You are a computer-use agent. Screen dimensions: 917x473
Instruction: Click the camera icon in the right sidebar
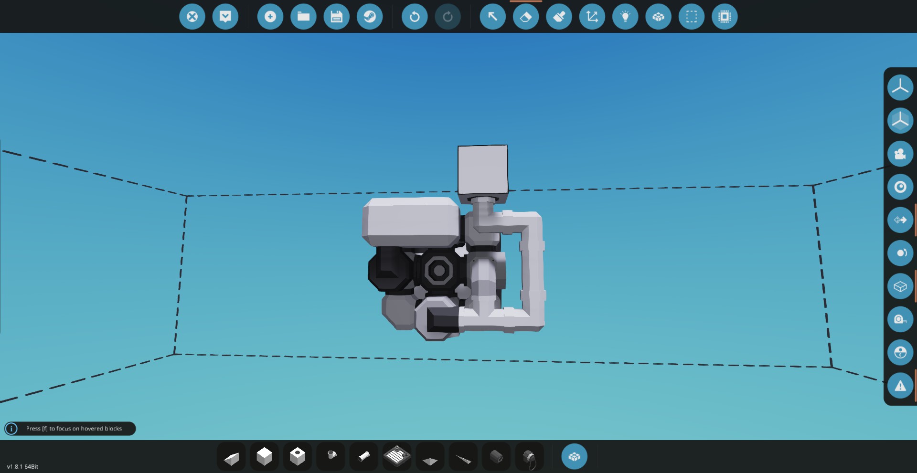point(900,154)
